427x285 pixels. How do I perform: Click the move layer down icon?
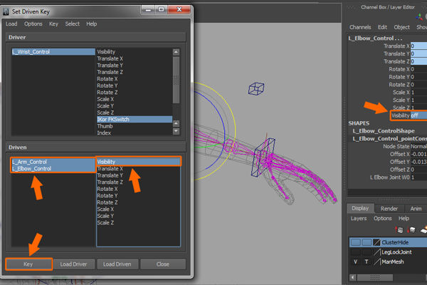411,230
